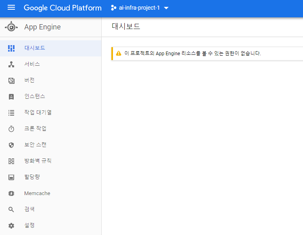
Task: Click the 보안 스캔 shield icon
Action: click(11, 145)
